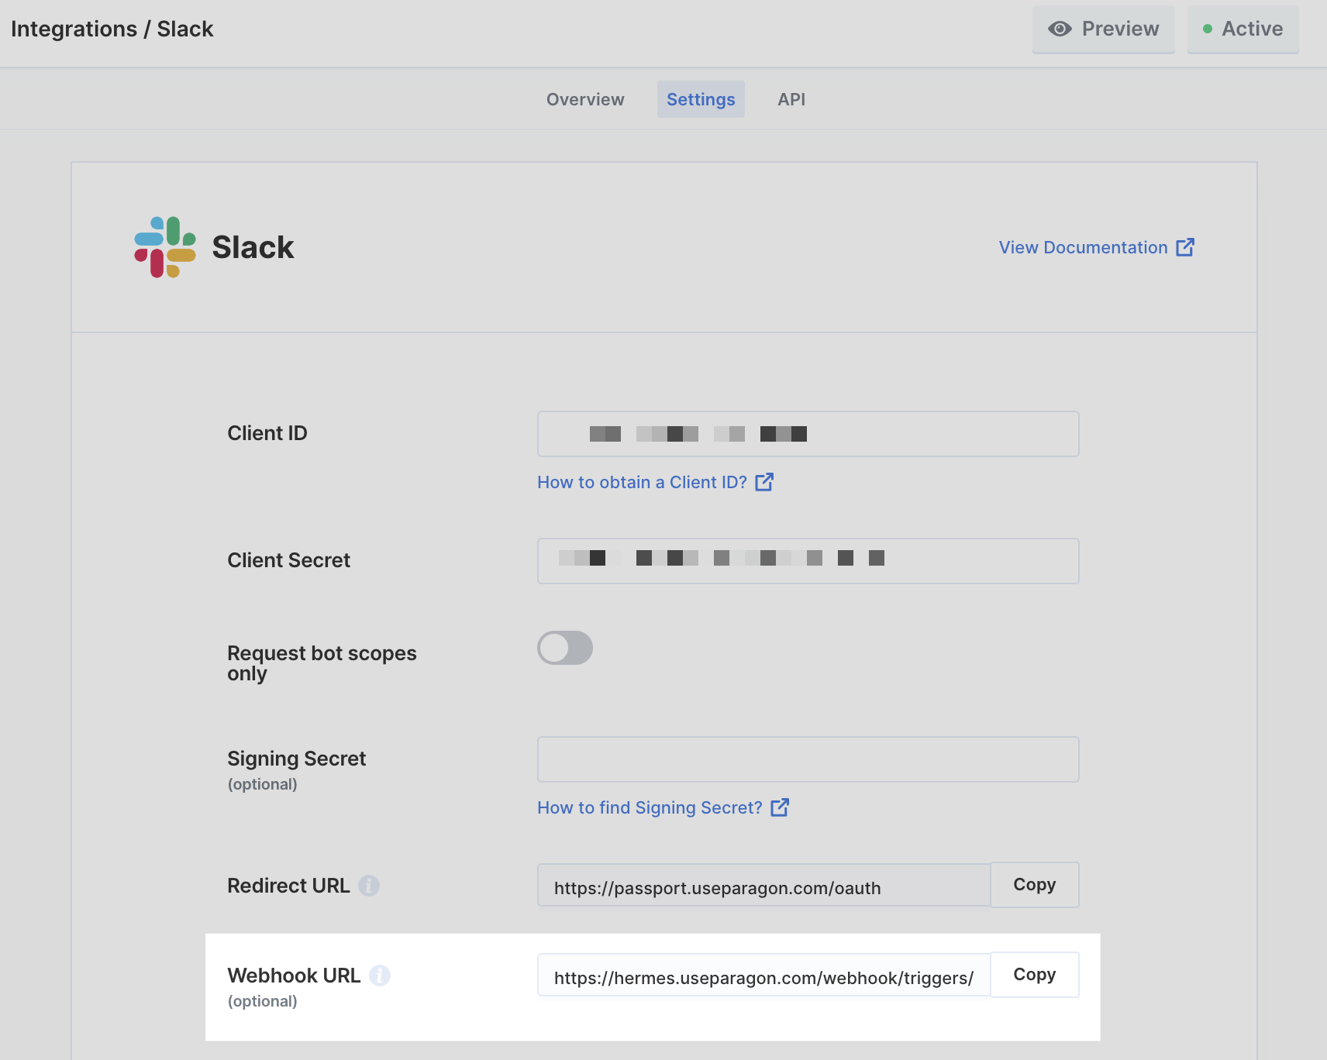Viewport: 1327px width, 1060px height.
Task: Copy the Webhook URL
Action: tap(1035, 975)
